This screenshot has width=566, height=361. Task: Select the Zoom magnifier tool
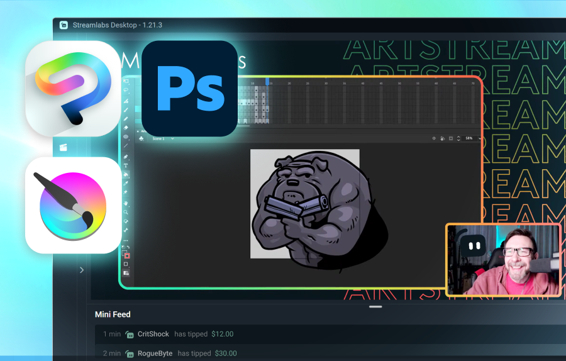pyautogui.click(x=126, y=213)
